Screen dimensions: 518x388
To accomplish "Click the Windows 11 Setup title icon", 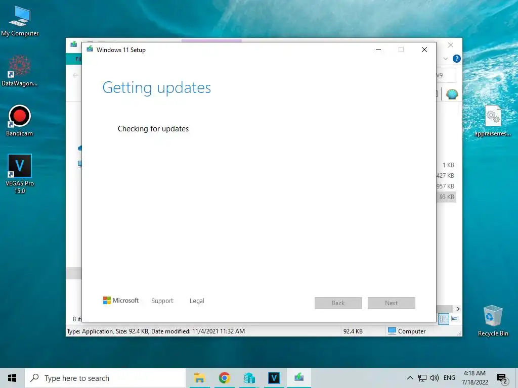I will (x=90, y=49).
